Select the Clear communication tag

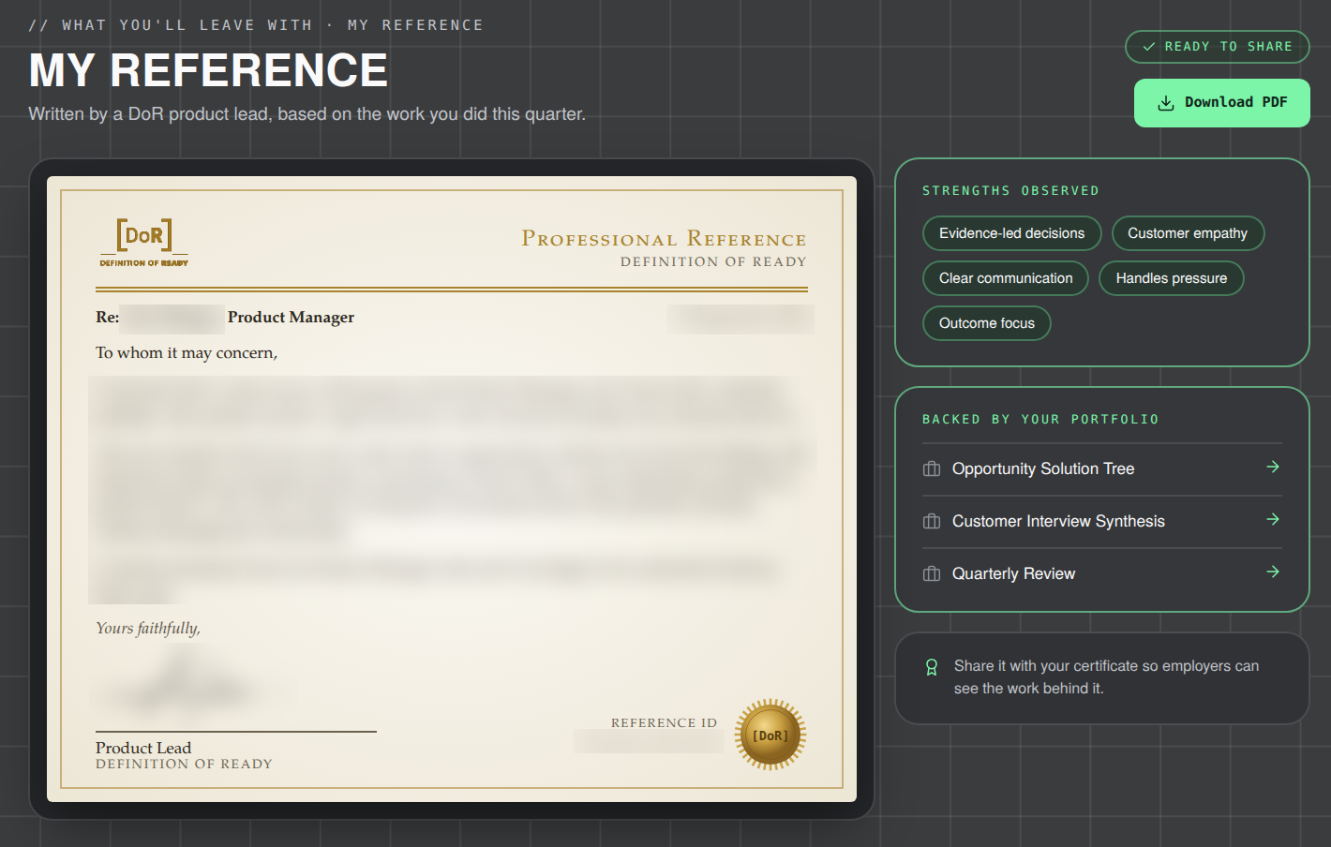pyautogui.click(x=1005, y=278)
